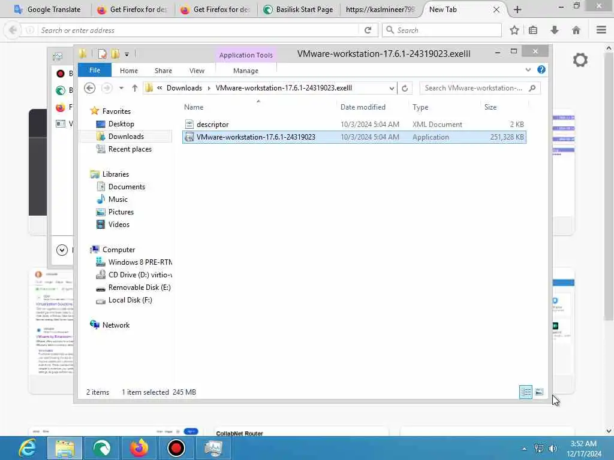
Task: Open Pictures library
Action: point(121,212)
